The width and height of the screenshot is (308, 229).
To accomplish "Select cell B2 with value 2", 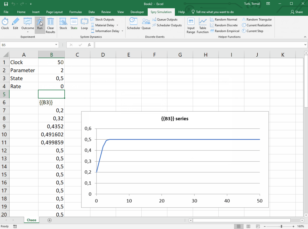I will [51, 70].
